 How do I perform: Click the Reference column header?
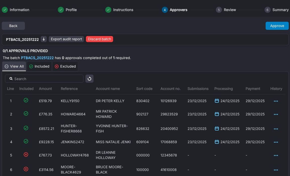(x=69, y=89)
